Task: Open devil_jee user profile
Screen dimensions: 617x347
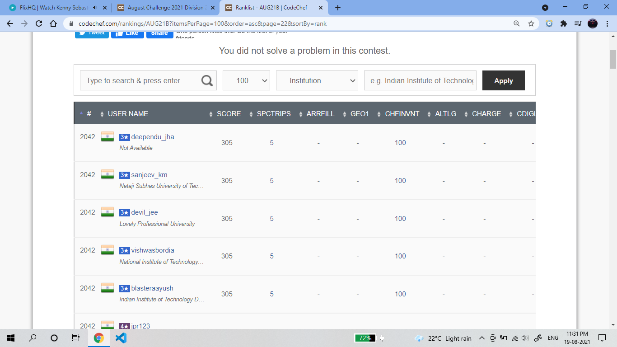Action: tap(145, 212)
